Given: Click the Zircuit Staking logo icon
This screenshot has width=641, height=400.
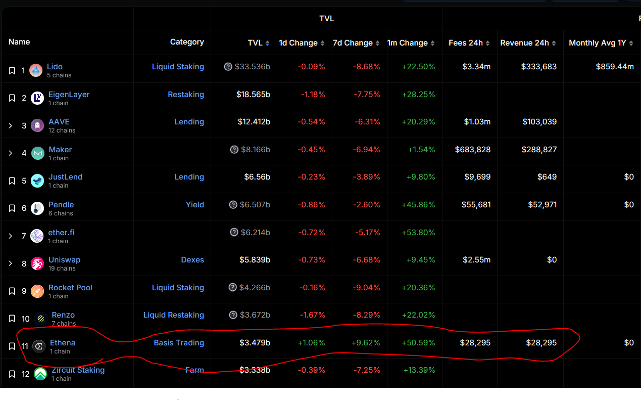Looking at the screenshot, I should (x=40, y=374).
